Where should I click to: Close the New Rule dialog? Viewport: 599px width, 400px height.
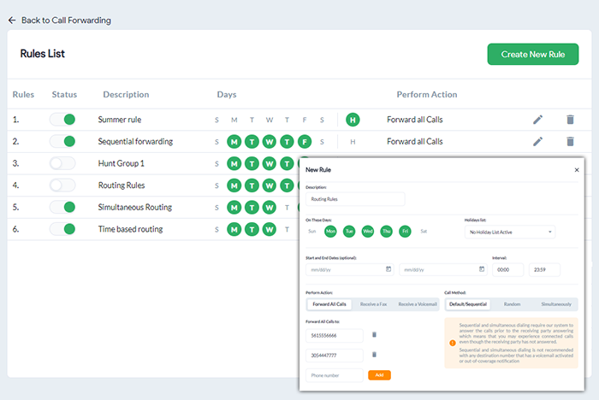point(577,170)
